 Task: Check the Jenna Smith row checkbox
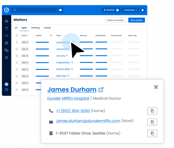[17, 49]
